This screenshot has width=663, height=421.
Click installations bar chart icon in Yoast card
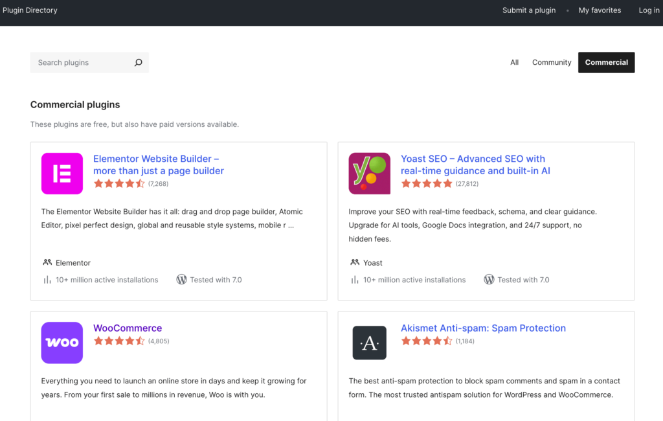pyautogui.click(x=354, y=280)
